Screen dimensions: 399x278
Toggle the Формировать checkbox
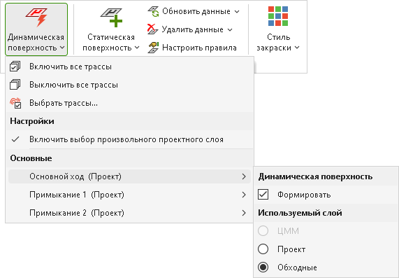(x=263, y=195)
